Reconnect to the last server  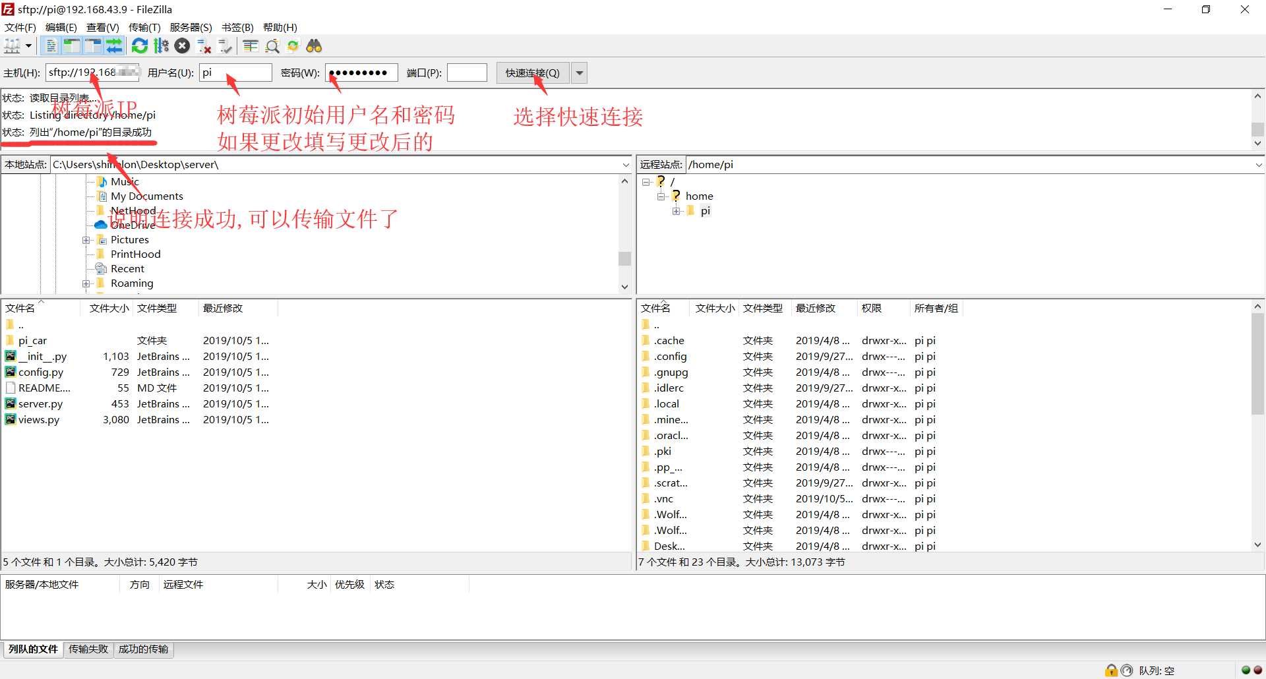pos(225,46)
